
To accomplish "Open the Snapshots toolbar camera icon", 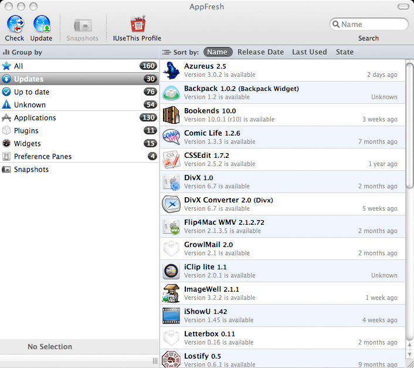I will 83,26.
